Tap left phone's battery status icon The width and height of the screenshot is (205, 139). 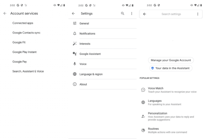coord(64,5)
